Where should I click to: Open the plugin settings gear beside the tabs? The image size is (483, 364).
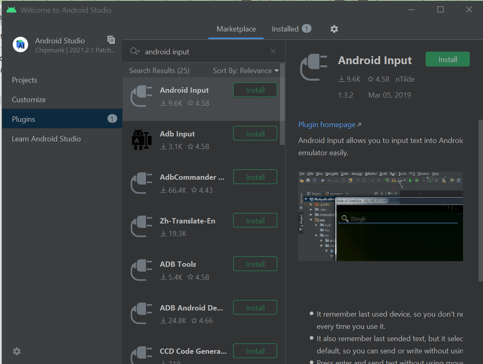click(334, 29)
